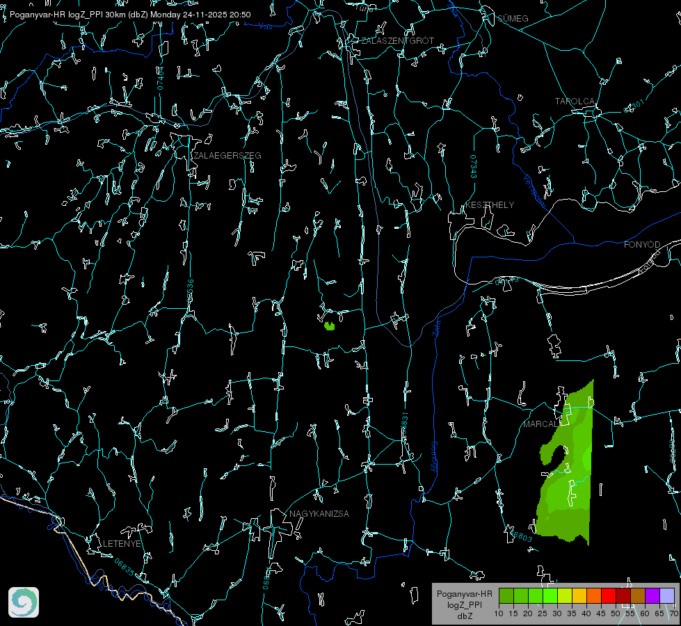Select the 50–55 dBZ dark red swatch

tap(624, 595)
